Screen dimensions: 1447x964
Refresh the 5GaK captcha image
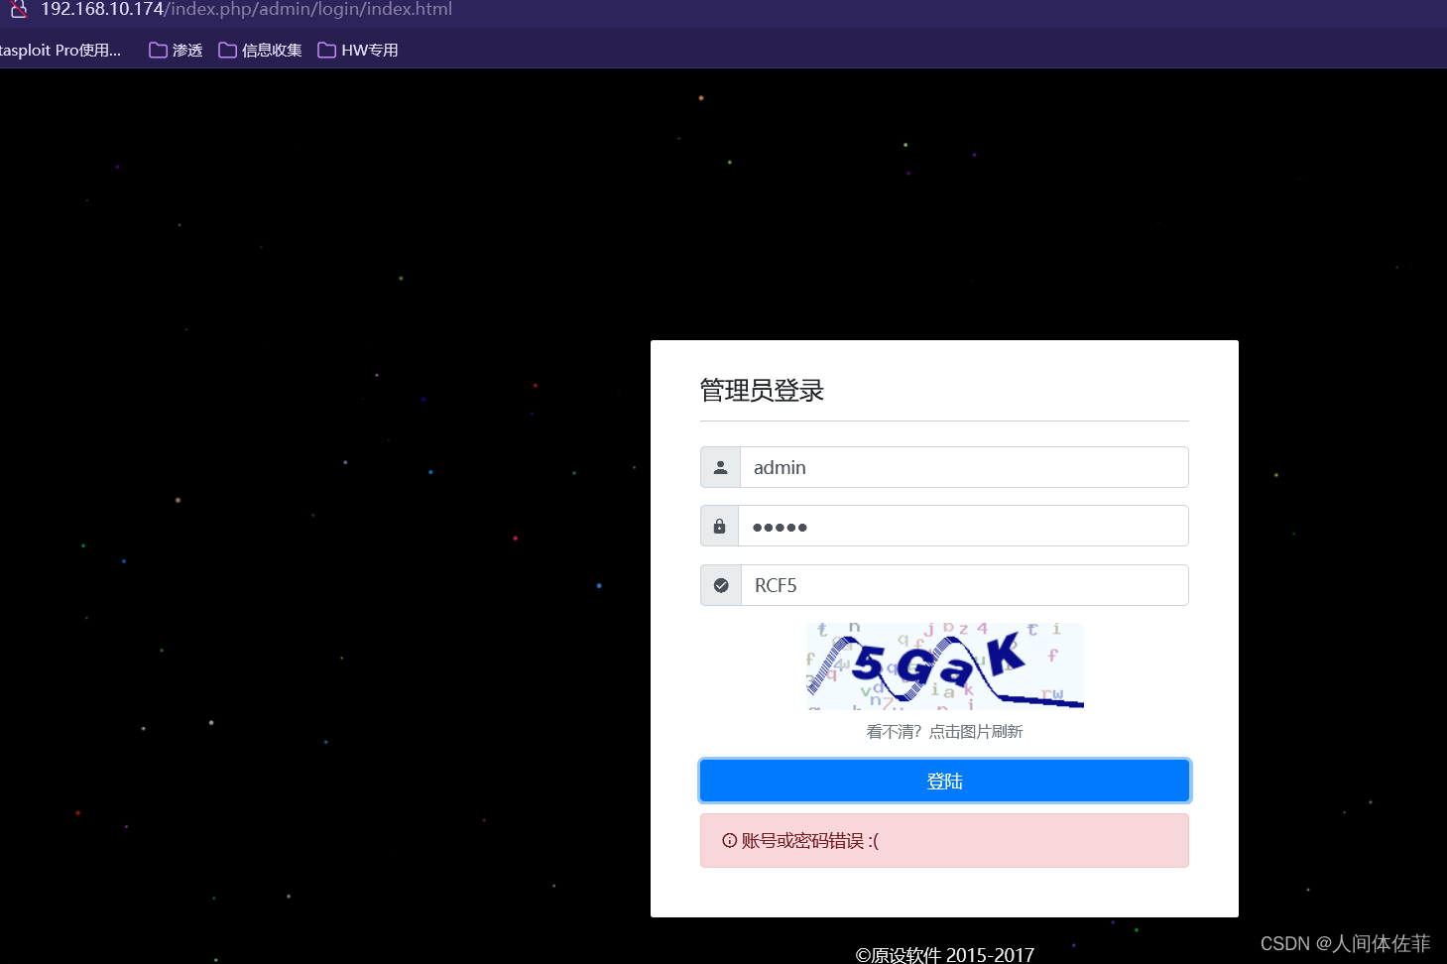coord(945,665)
